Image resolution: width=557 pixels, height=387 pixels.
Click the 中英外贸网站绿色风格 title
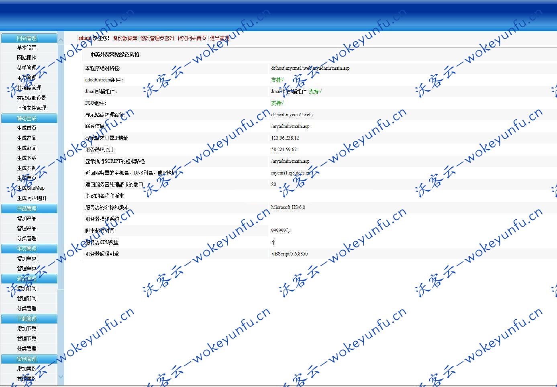coord(115,55)
